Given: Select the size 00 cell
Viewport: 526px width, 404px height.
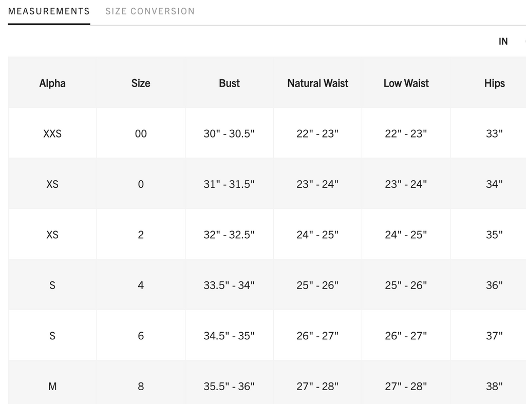Looking at the screenshot, I should pos(141,133).
